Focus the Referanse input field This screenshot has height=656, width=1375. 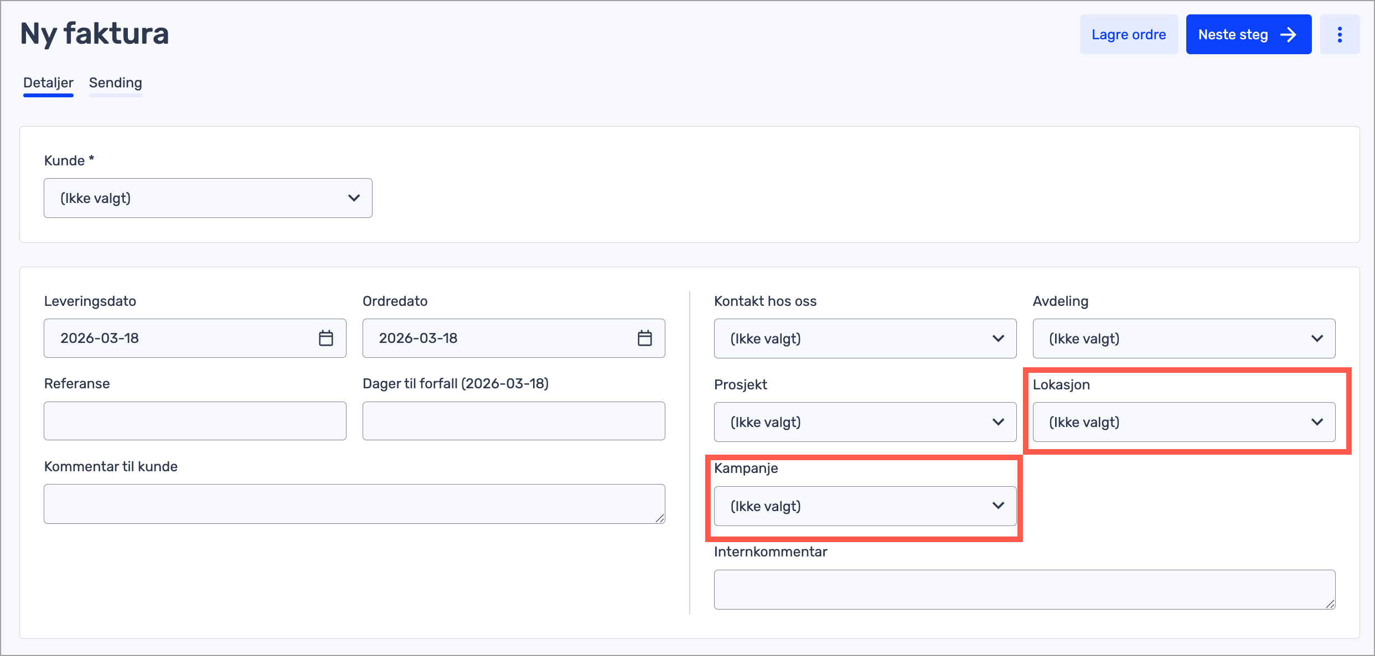[195, 421]
